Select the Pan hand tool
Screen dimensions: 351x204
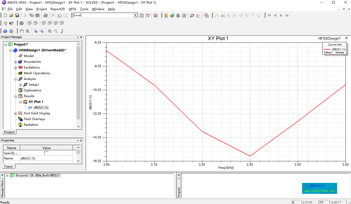tap(22, 31)
